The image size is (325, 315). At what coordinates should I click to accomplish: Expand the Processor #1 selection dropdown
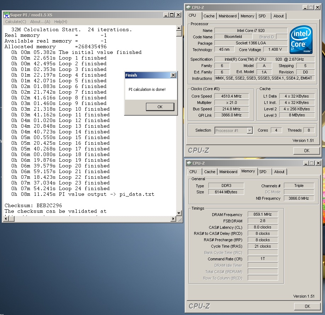250,131
